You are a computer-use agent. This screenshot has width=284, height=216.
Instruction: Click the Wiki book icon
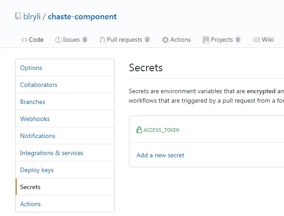point(257,40)
